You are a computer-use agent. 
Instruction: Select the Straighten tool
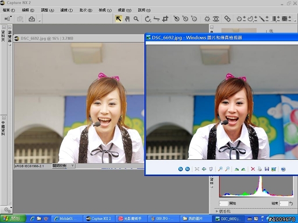click(x=156, y=19)
